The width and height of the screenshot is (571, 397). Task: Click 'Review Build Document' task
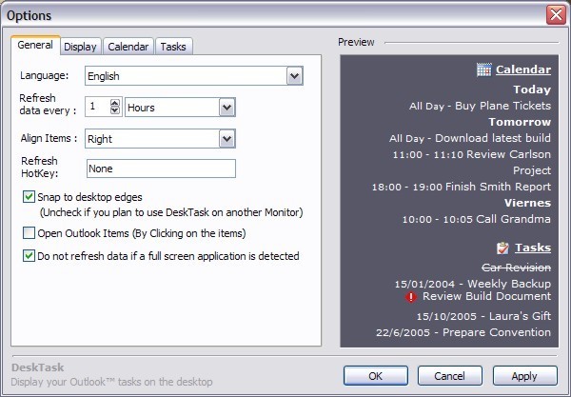486,296
